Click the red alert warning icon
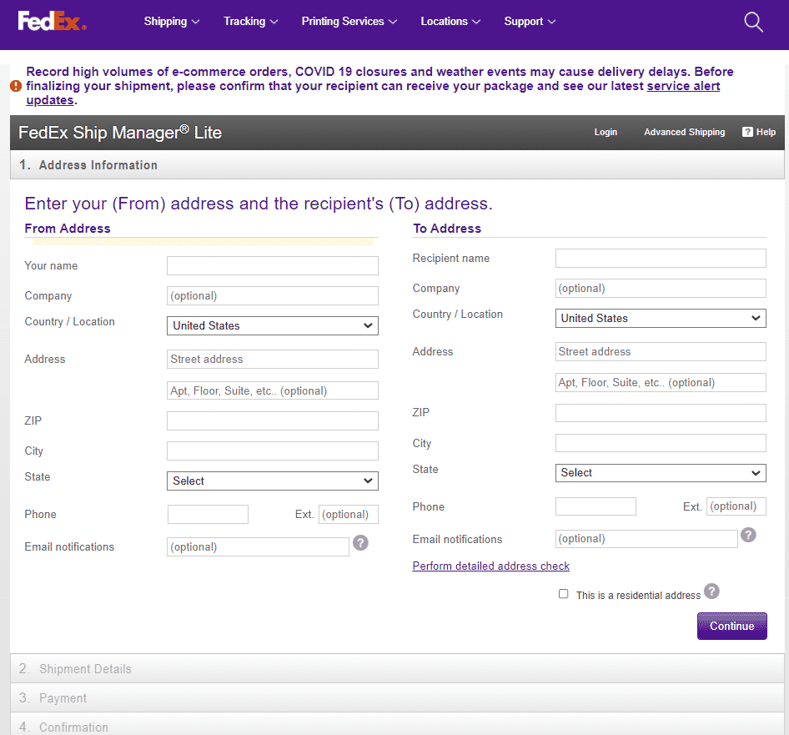The height and width of the screenshot is (735, 789). [16, 86]
